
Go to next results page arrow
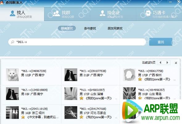[167, 63]
